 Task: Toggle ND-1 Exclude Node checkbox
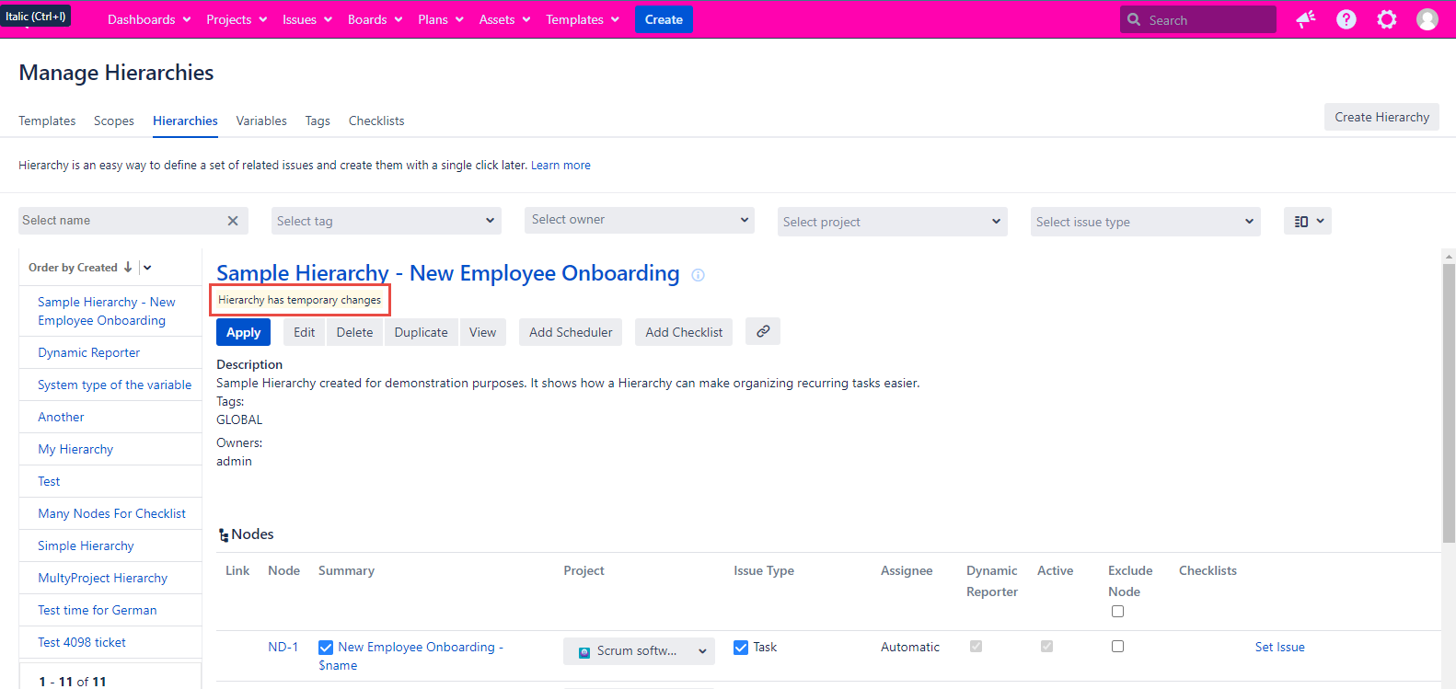click(x=1117, y=647)
